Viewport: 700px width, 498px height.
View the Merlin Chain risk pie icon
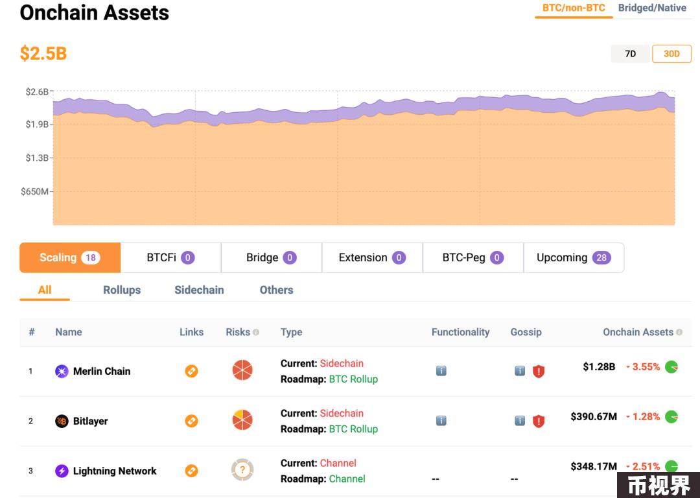coord(242,370)
